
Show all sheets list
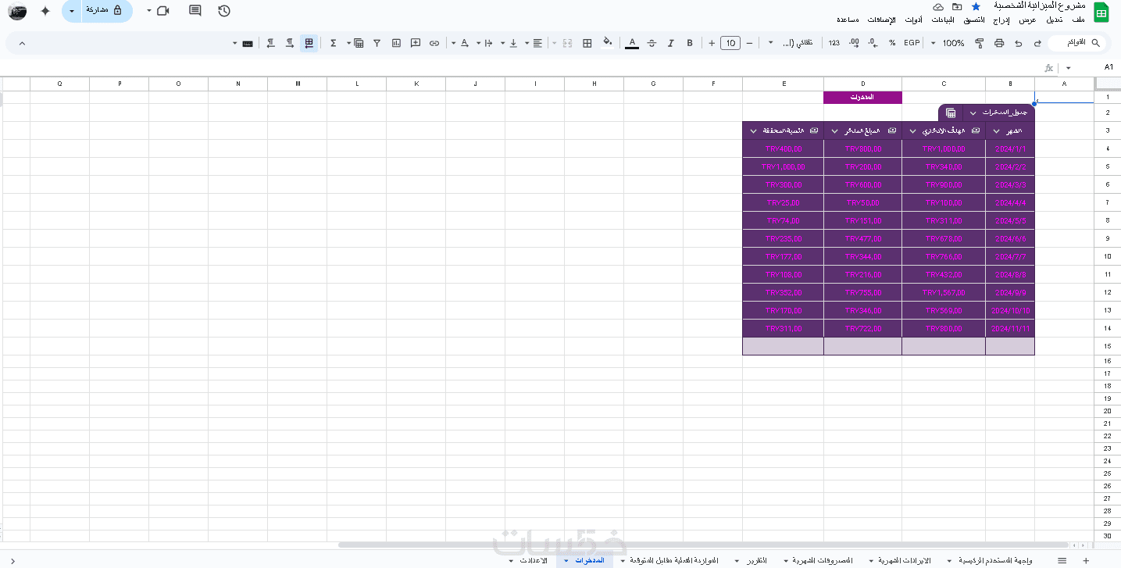(1062, 560)
